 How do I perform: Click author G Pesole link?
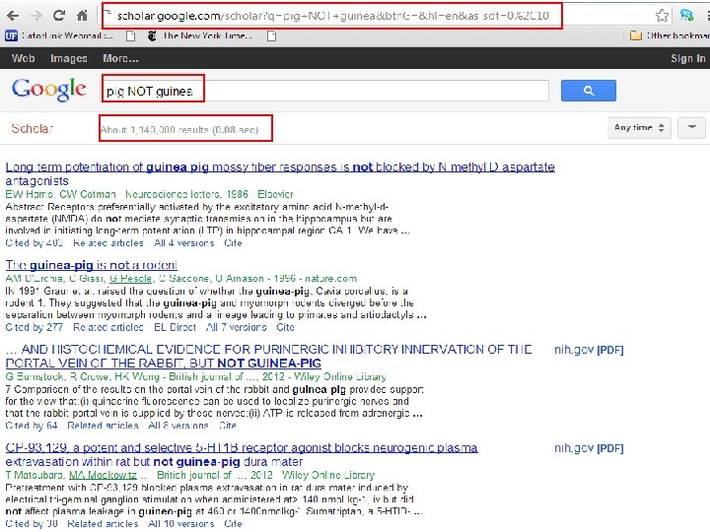[x=130, y=278]
